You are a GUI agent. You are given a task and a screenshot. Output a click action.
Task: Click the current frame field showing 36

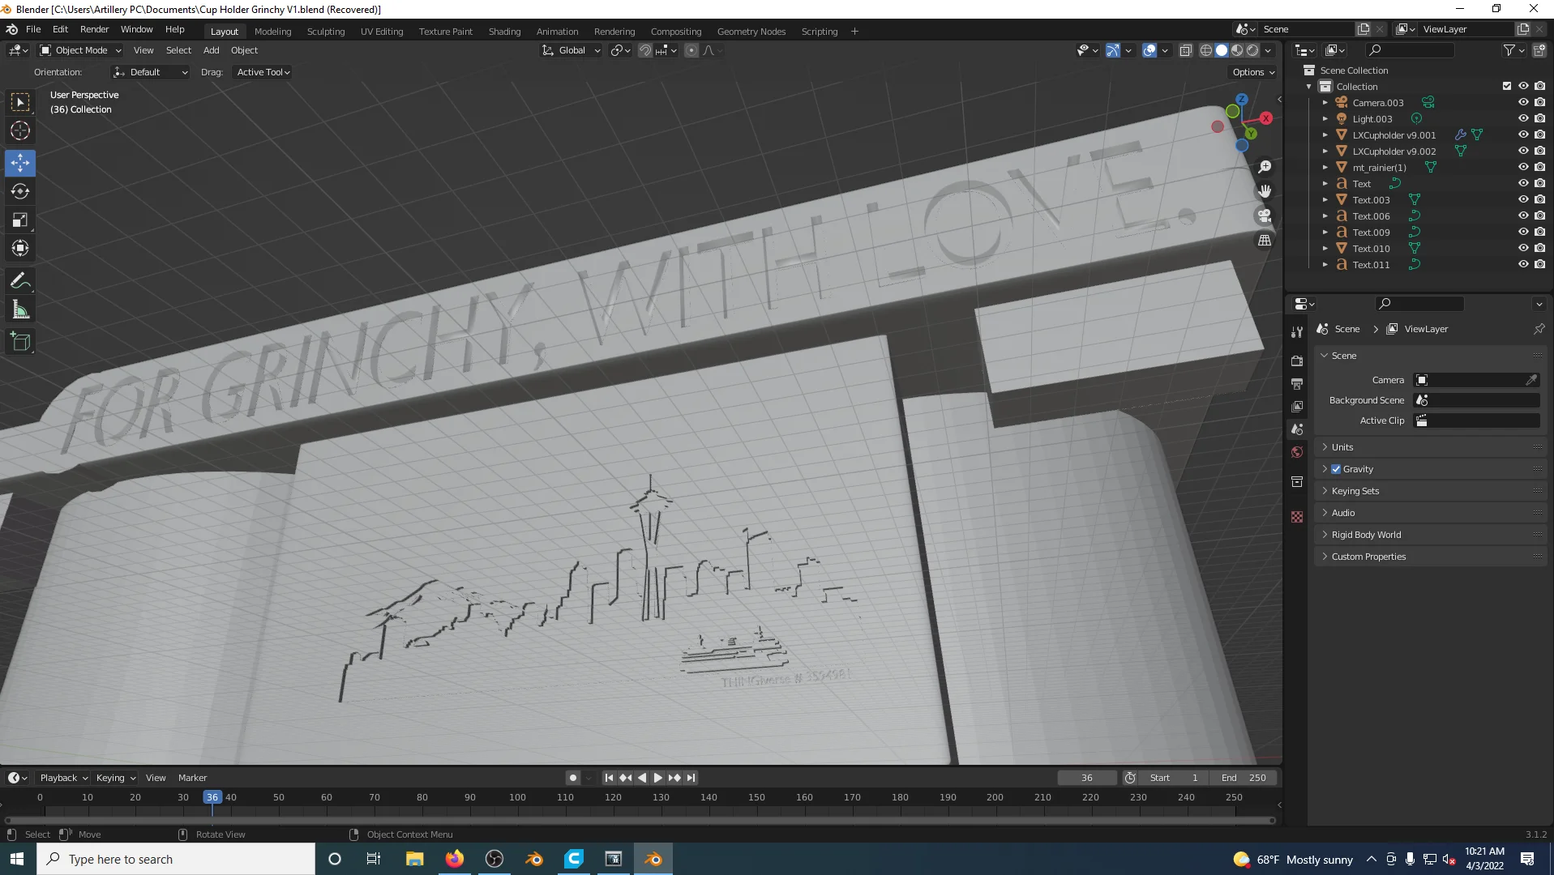coord(1086,778)
